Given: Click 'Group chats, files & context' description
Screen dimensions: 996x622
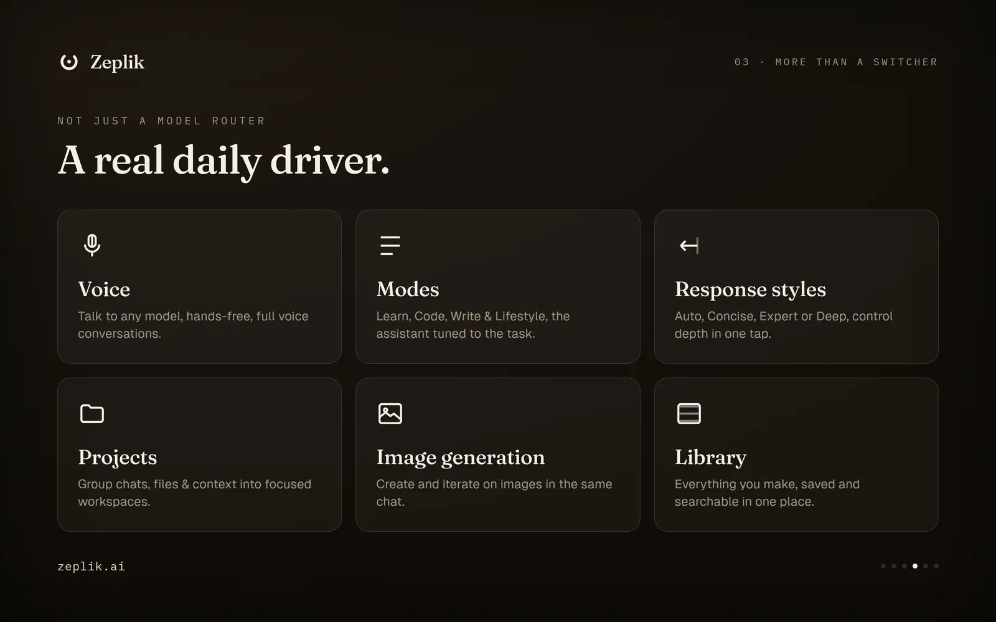Looking at the screenshot, I should [x=194, y=493].
